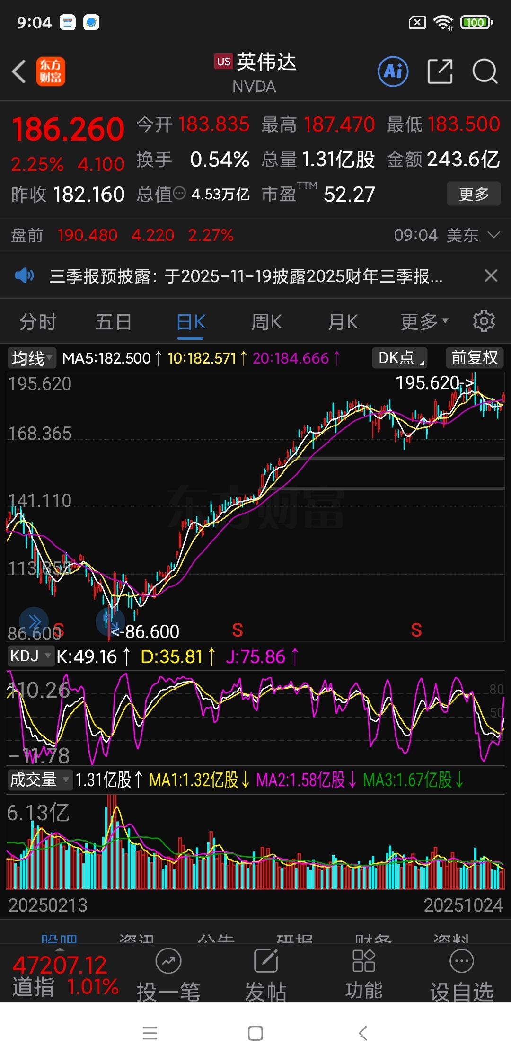Tap the 设自选 icon
This screenshot has height=1064, width=511.
[462, 961]
